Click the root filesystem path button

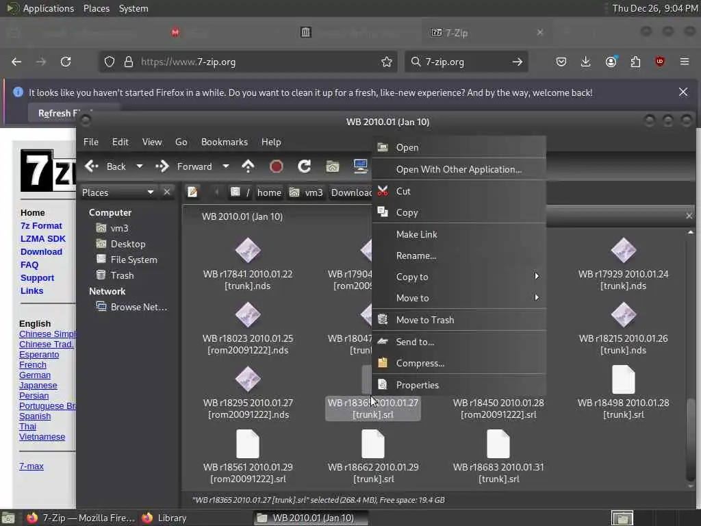[240, 192]
